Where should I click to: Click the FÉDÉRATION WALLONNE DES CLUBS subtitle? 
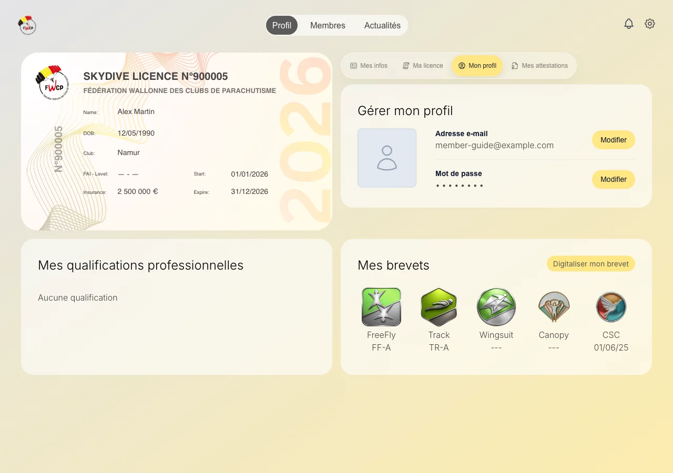point(180,90)
